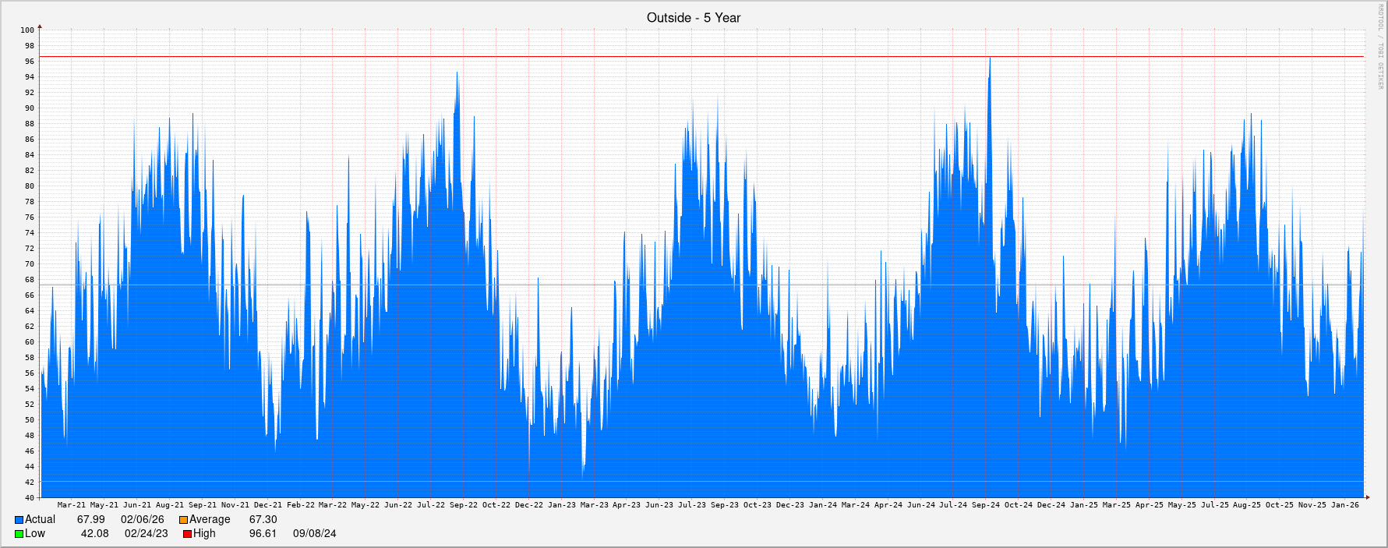Screen dimensions: 1388x548
Task: Click the Low date 02/24/23 in legend
Action: [x=146, y=534]
